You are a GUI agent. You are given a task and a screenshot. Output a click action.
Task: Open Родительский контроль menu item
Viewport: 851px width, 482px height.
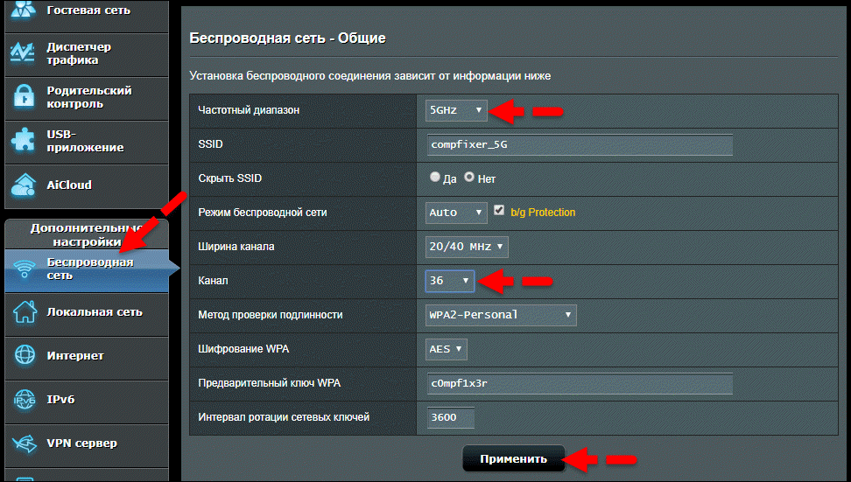tap(87, 99)
